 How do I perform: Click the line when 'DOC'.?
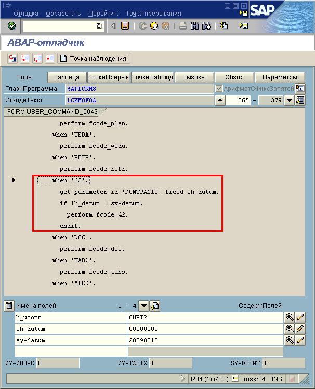[72, 237]
